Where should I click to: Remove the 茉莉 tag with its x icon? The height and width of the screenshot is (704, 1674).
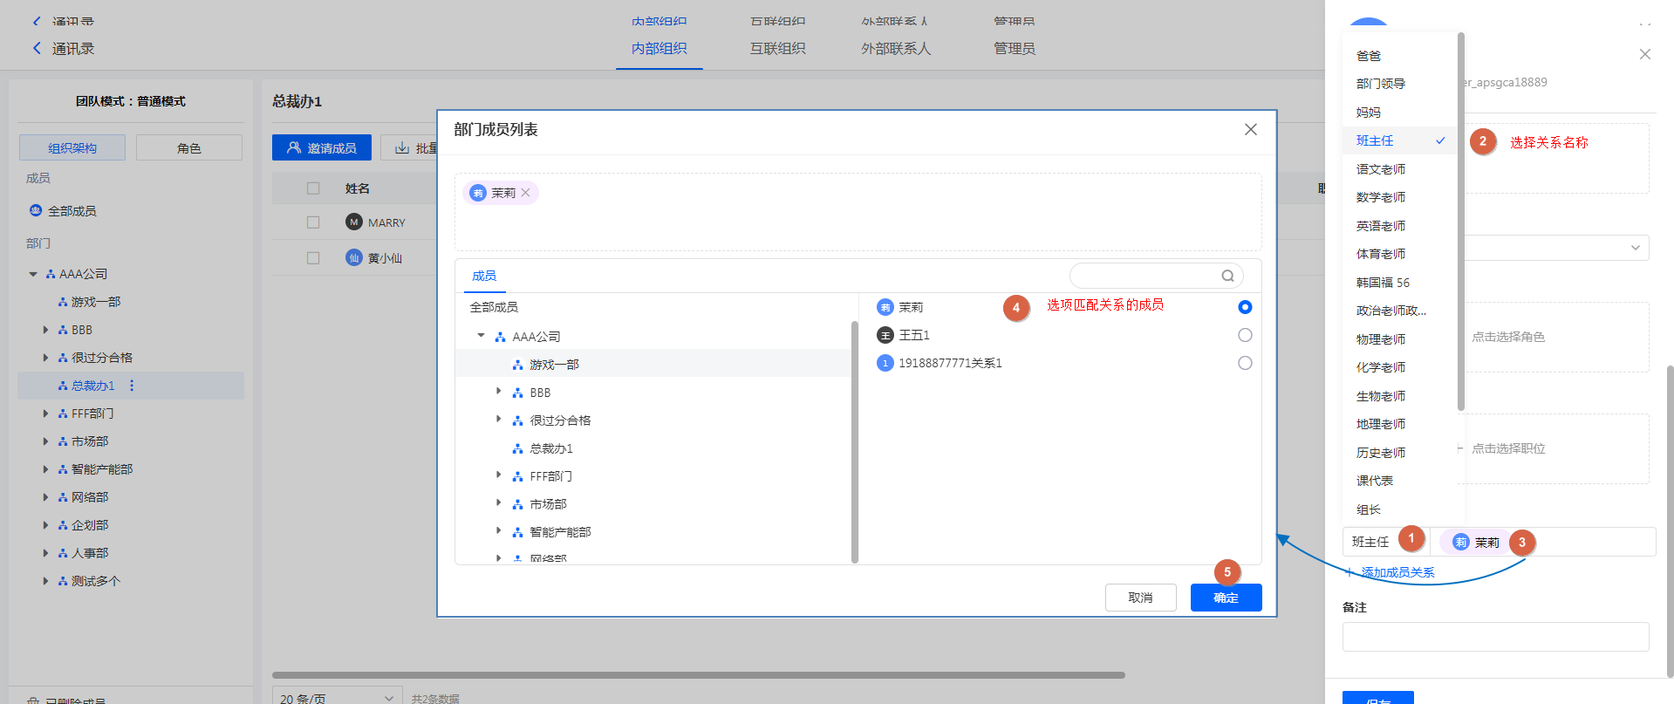(526, 194)
